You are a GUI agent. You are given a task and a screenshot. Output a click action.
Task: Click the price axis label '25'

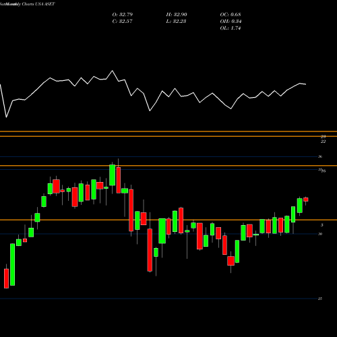coord(320,299)
